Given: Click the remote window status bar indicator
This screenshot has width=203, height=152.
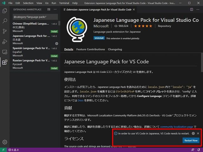Looking at the screenshot, I should [x=3, y=150].
